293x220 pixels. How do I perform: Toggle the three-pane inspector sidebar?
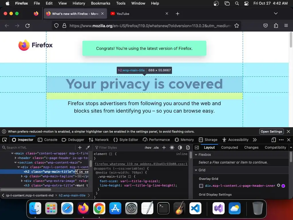(x=197, y=148)
